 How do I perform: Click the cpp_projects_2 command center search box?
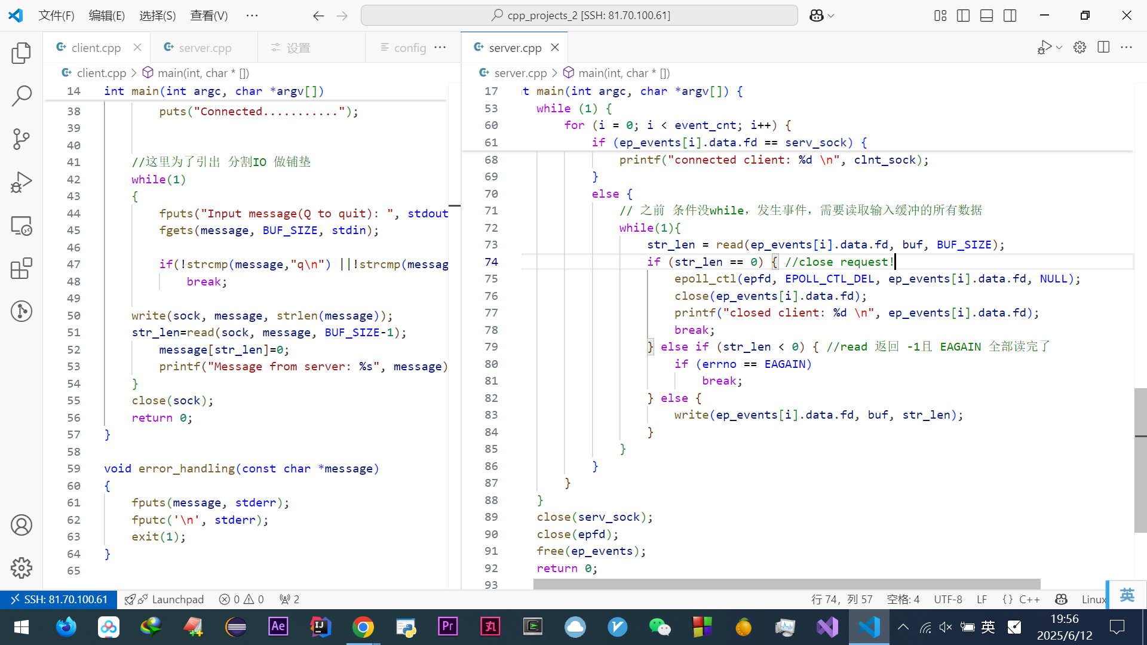pyautogui.click(x=579, y=16)
